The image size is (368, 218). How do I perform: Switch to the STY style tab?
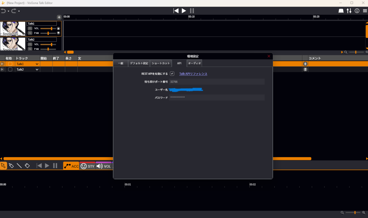[88, 166]
